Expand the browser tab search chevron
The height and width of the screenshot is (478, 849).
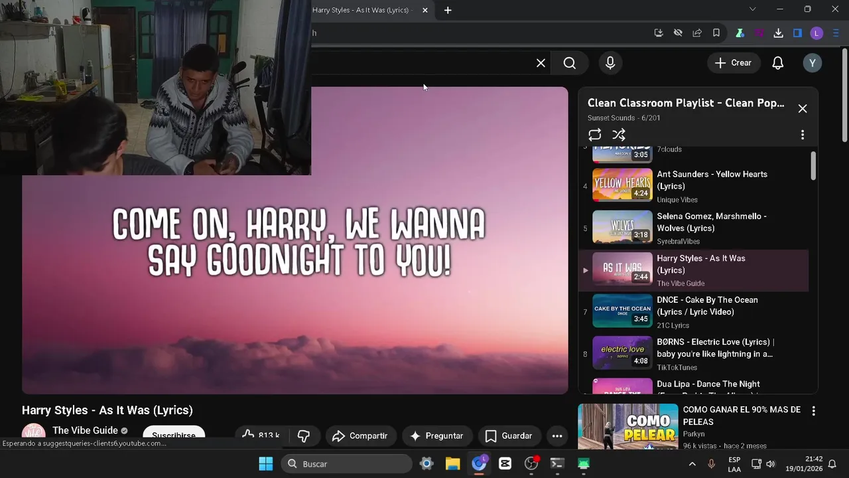coord(752,9)
